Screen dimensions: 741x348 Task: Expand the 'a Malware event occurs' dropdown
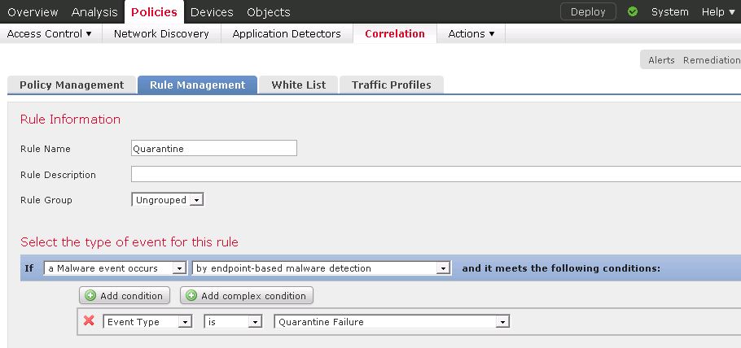[x=115, y=268]
